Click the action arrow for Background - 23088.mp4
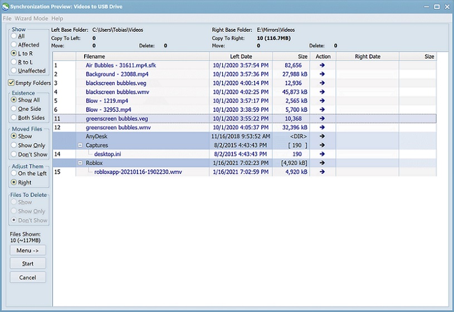The width and height of the screenshot is (454, 312). click(322, 74)
